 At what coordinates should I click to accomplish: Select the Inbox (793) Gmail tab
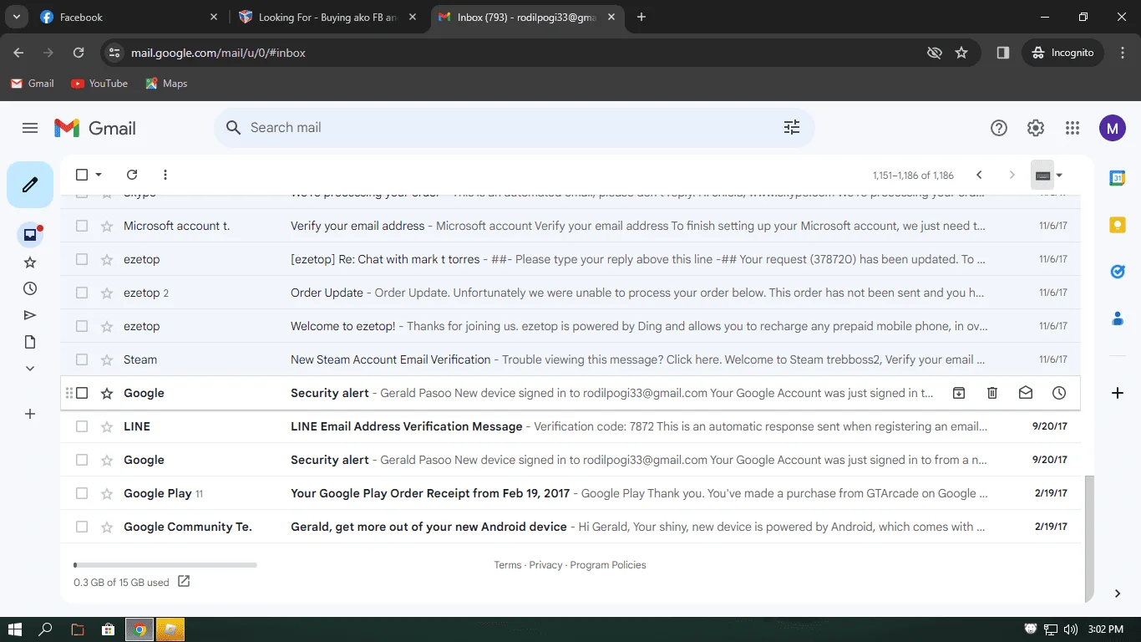point(526,17)
